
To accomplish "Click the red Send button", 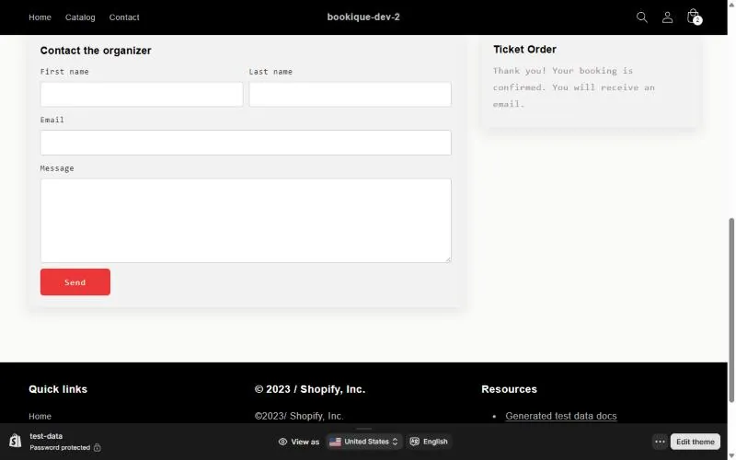I will [75, 282].
